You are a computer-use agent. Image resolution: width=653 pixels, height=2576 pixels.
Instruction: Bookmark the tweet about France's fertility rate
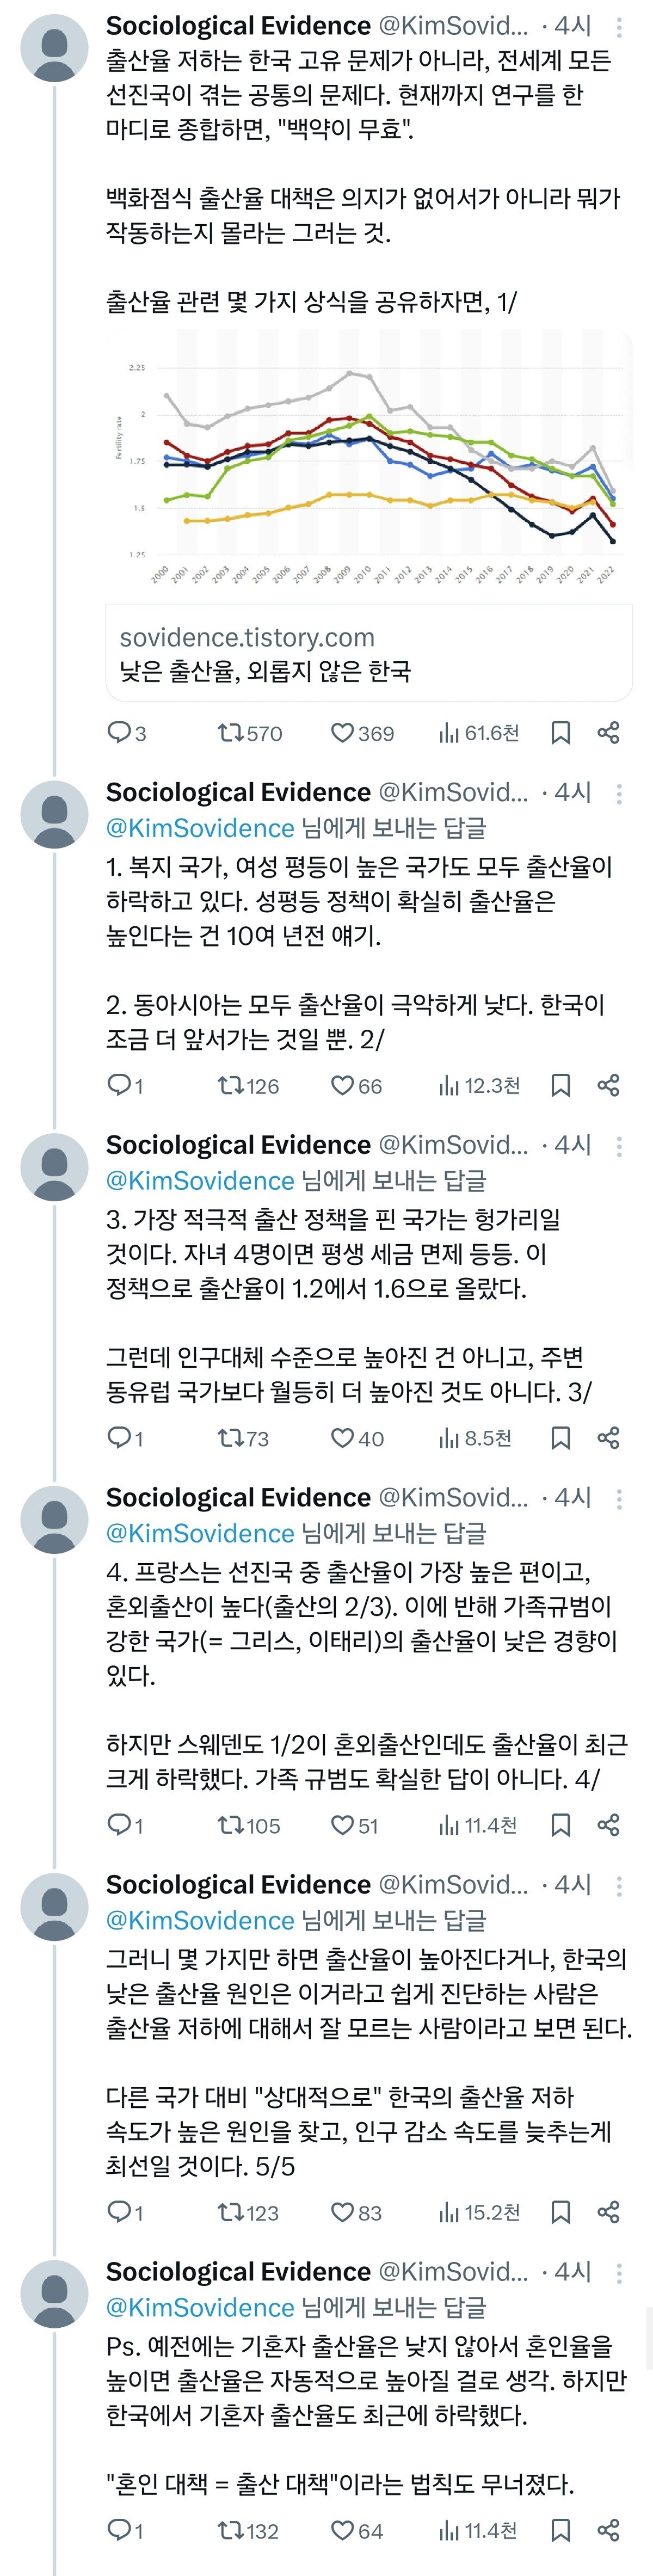click(x=560, y=1826)
